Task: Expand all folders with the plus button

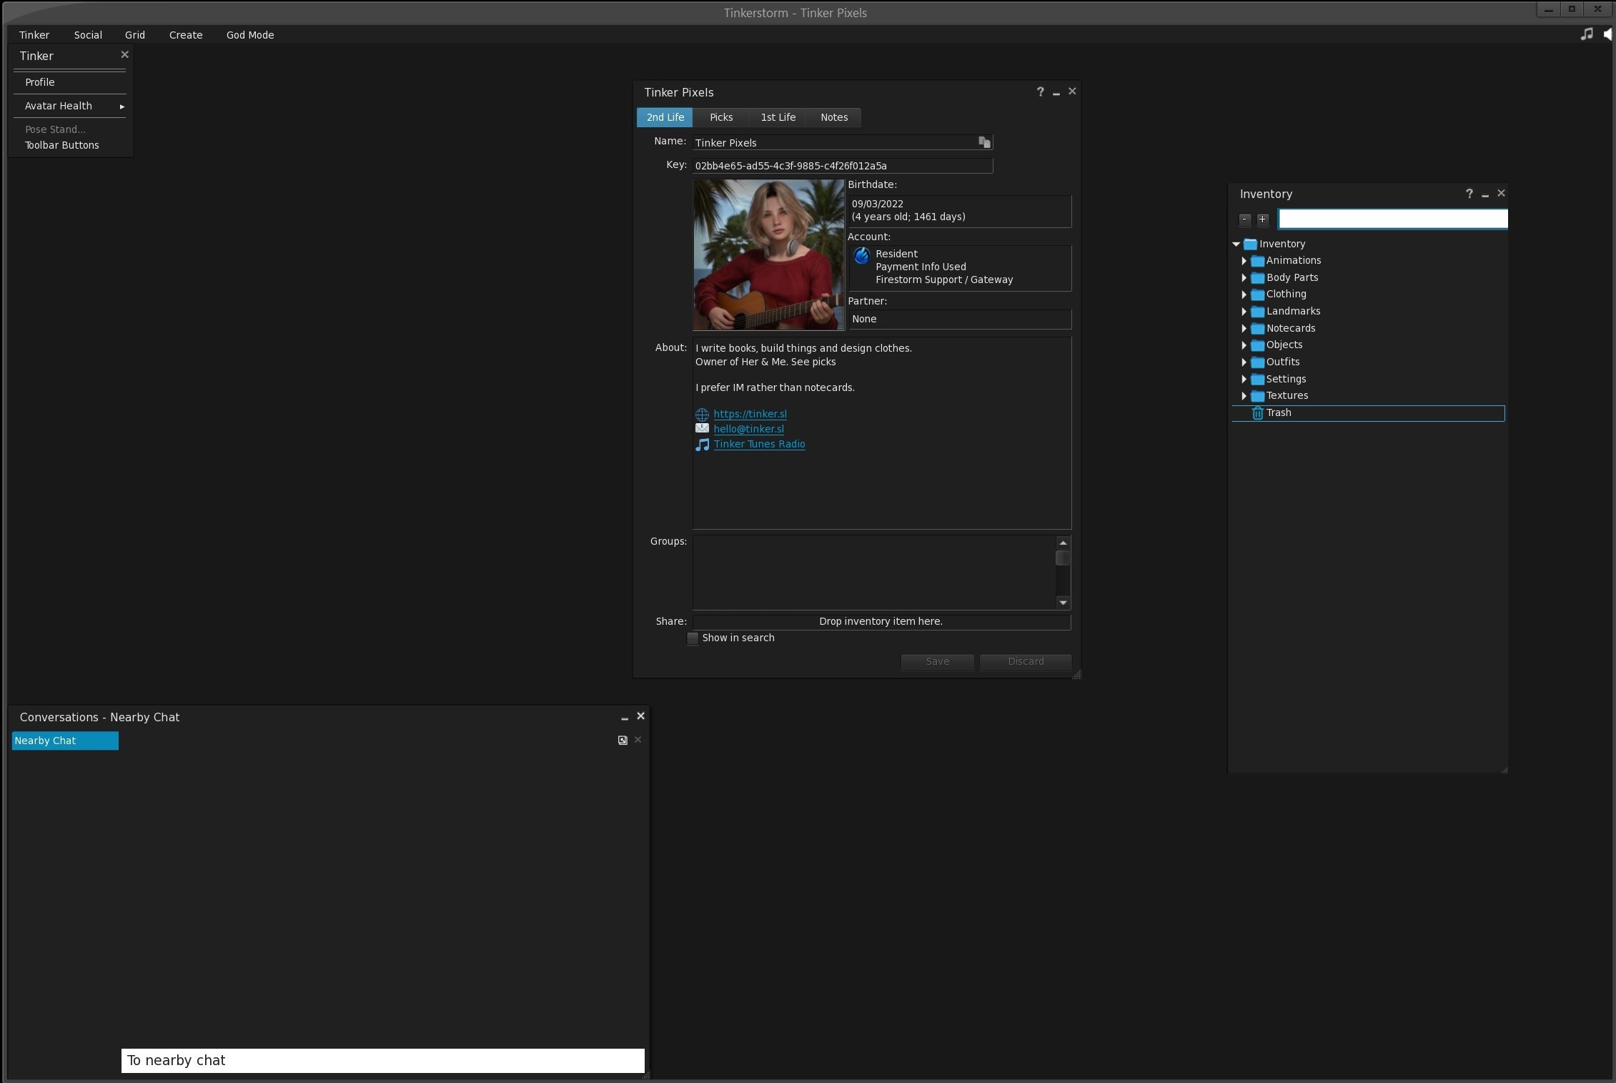Action: tap(1263, 219)
